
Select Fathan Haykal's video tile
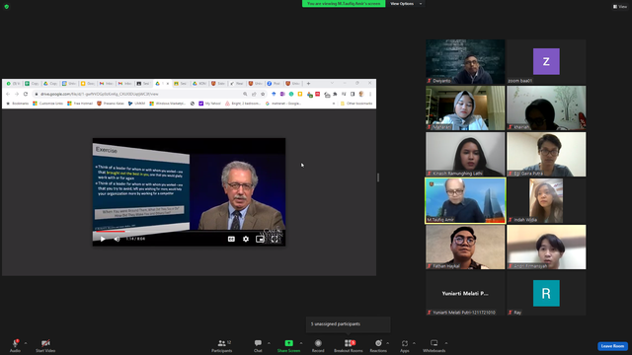coord(465,247)
